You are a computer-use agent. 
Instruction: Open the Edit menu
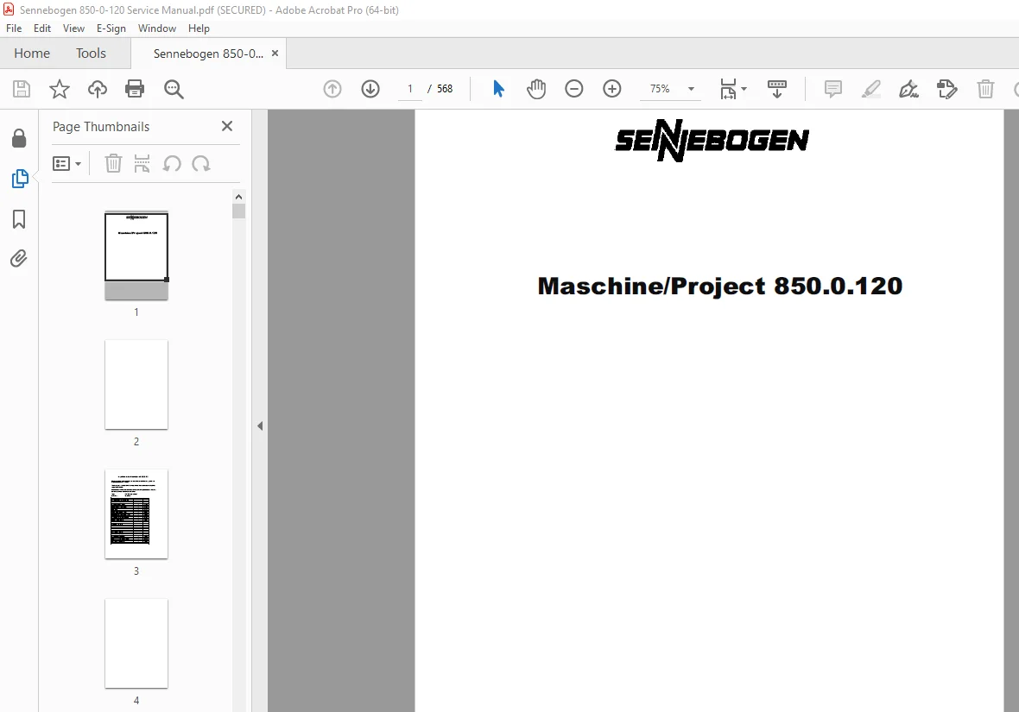42,28
